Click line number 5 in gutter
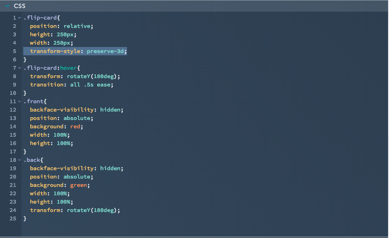This screenshot has width=389, height=238. [x=14, y=51]
